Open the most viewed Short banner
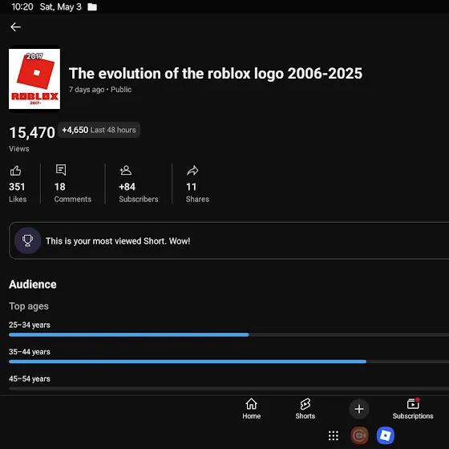Screen dimensions: 449x449 click(229, 241)
